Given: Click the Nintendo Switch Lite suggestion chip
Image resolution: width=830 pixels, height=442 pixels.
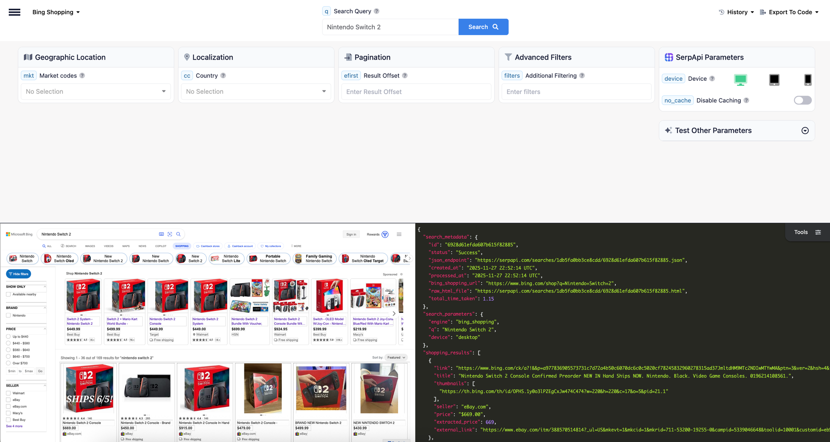Looking at the screenshot, I should [226, 258].
